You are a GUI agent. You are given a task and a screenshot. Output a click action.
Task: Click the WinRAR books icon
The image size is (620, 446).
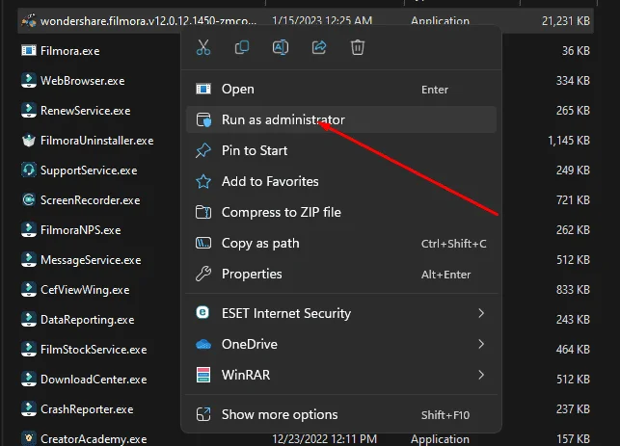(203, 375)
